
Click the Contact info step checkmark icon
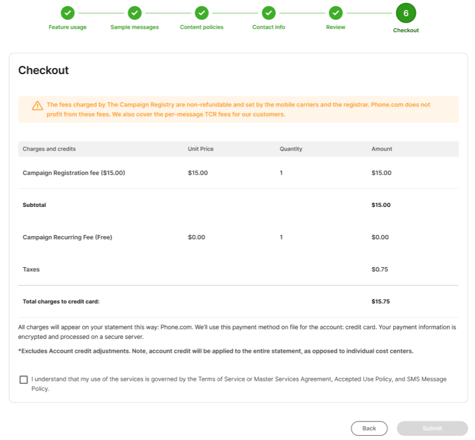(269, 13)
